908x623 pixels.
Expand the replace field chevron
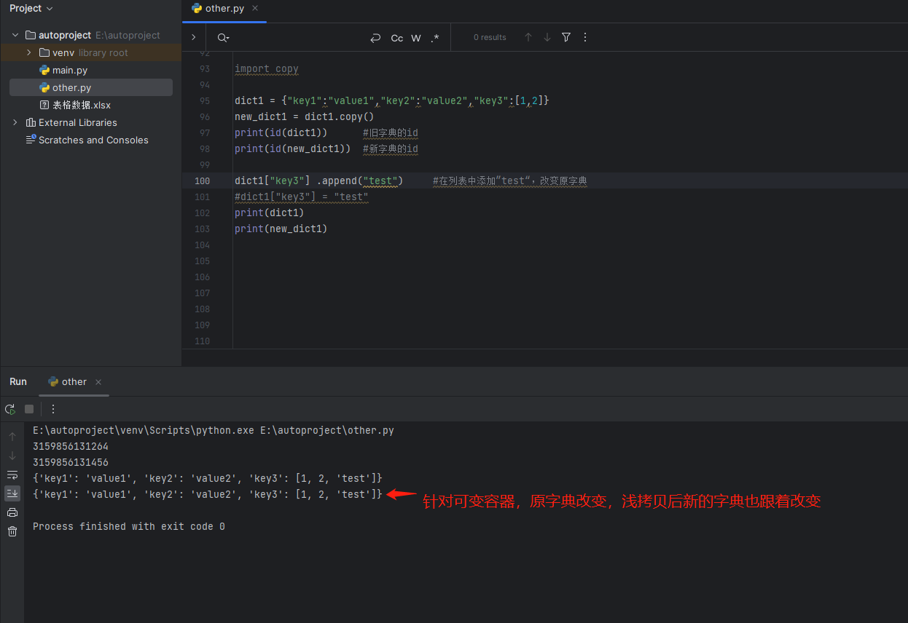pyautogui.click(x=193, y=37)
